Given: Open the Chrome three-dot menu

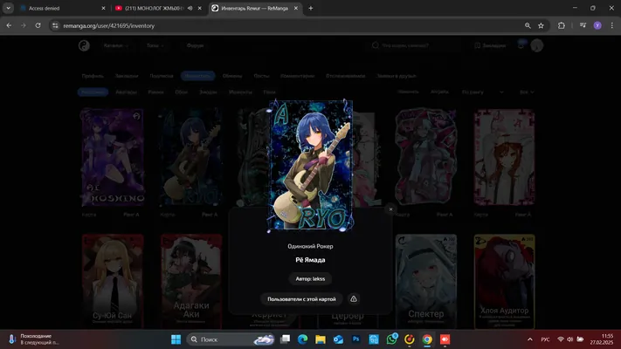Looking at the screenshot, I should point(612,25).
